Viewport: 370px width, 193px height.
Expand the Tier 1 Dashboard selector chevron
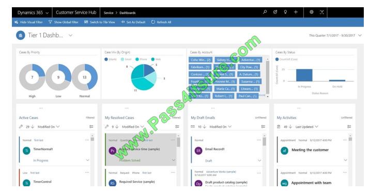70,35
